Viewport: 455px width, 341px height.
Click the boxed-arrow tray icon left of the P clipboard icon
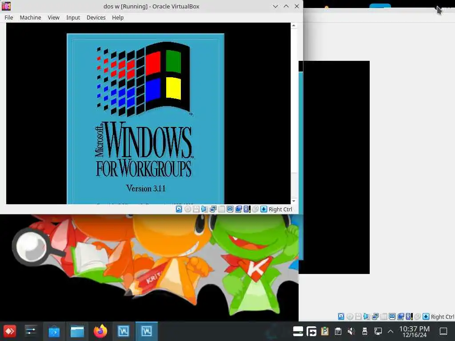(x=311, y=331)
